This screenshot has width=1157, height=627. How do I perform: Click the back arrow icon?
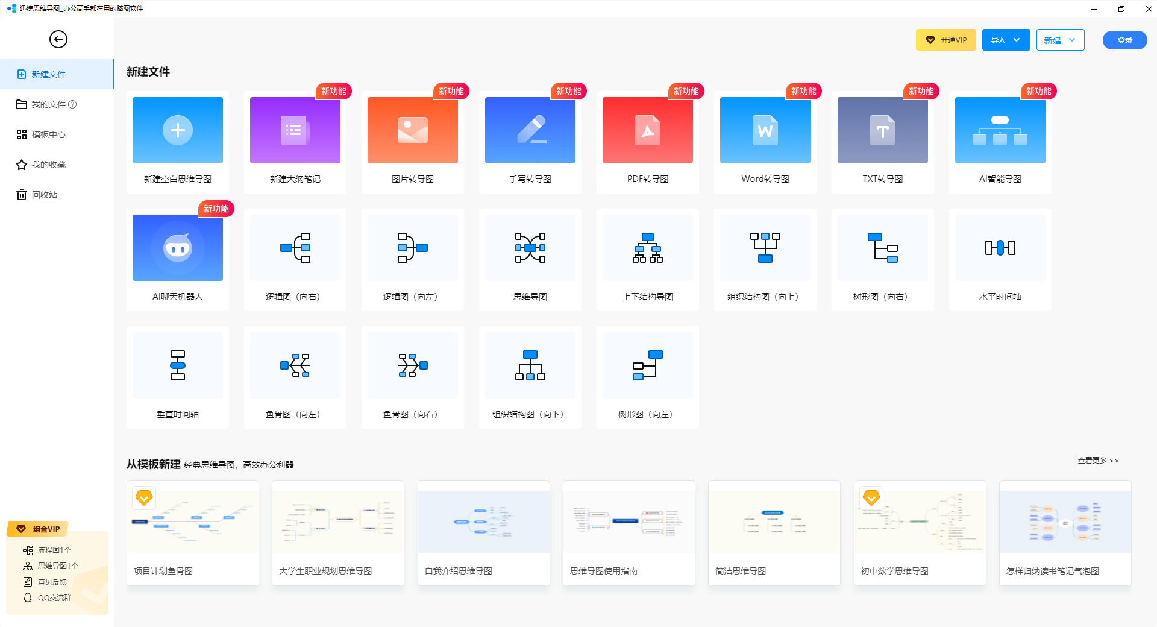(x=58, y=39)
